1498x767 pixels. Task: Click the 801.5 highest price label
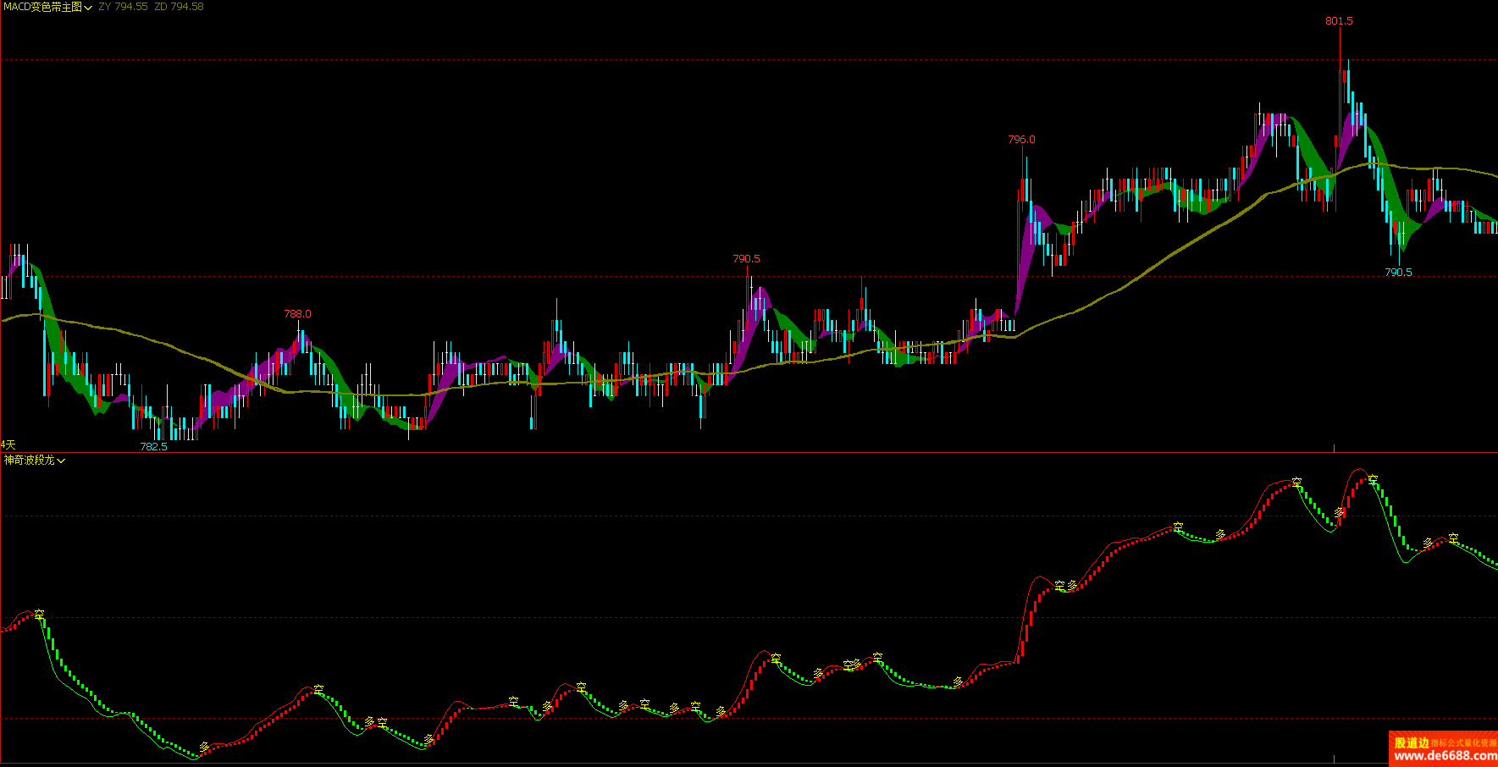(1339, 21)
